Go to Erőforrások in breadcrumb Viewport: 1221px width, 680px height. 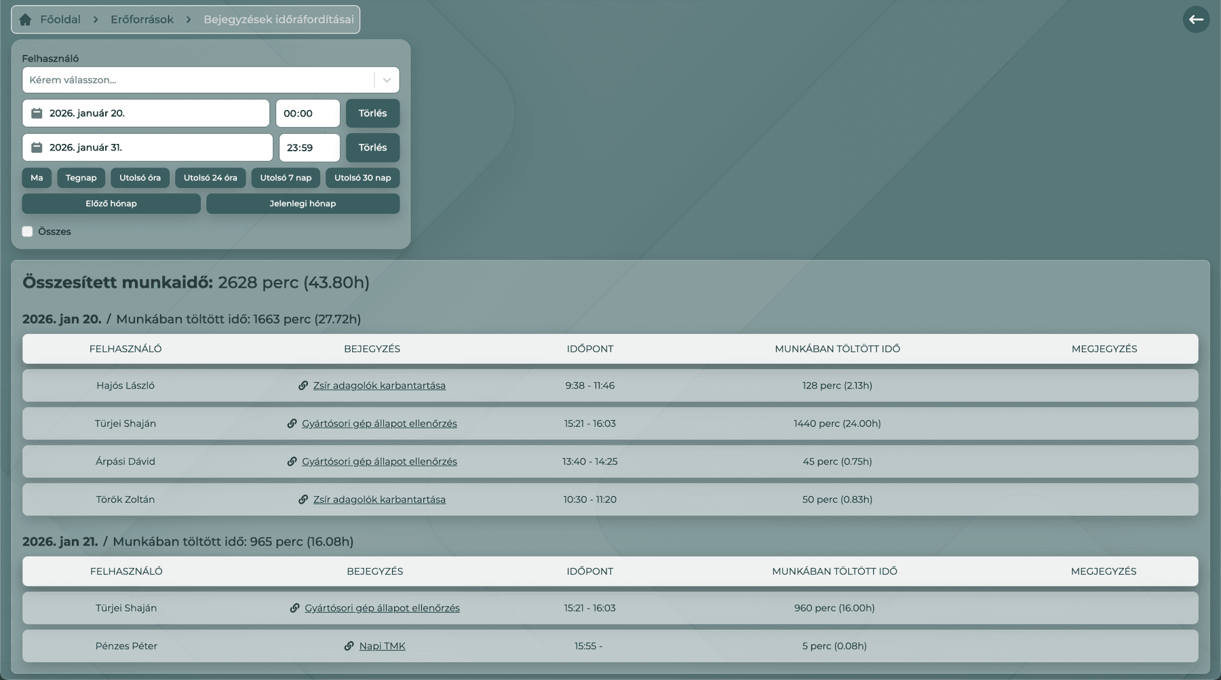click(x=142, y=20)
